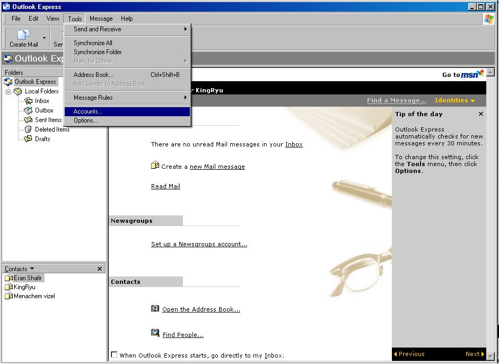Show the Next tip of the day
The height and width of the screenshot is (364, 499).
click(475, 354)
